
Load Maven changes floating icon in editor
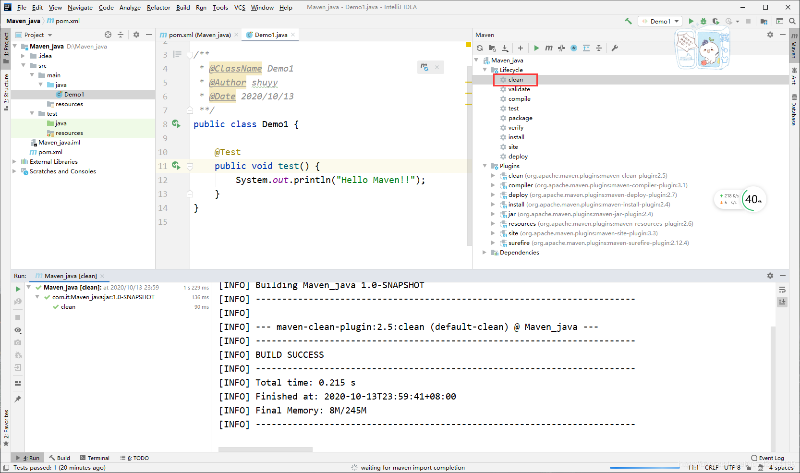click(x=424, y=67)
